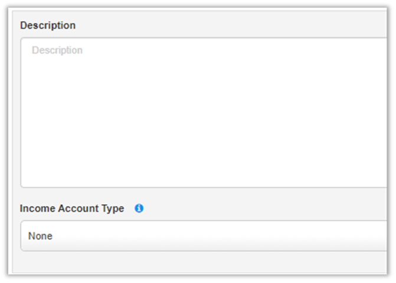
Task: Place cursor at the Description placeholder
Action: tap(57, 51)
